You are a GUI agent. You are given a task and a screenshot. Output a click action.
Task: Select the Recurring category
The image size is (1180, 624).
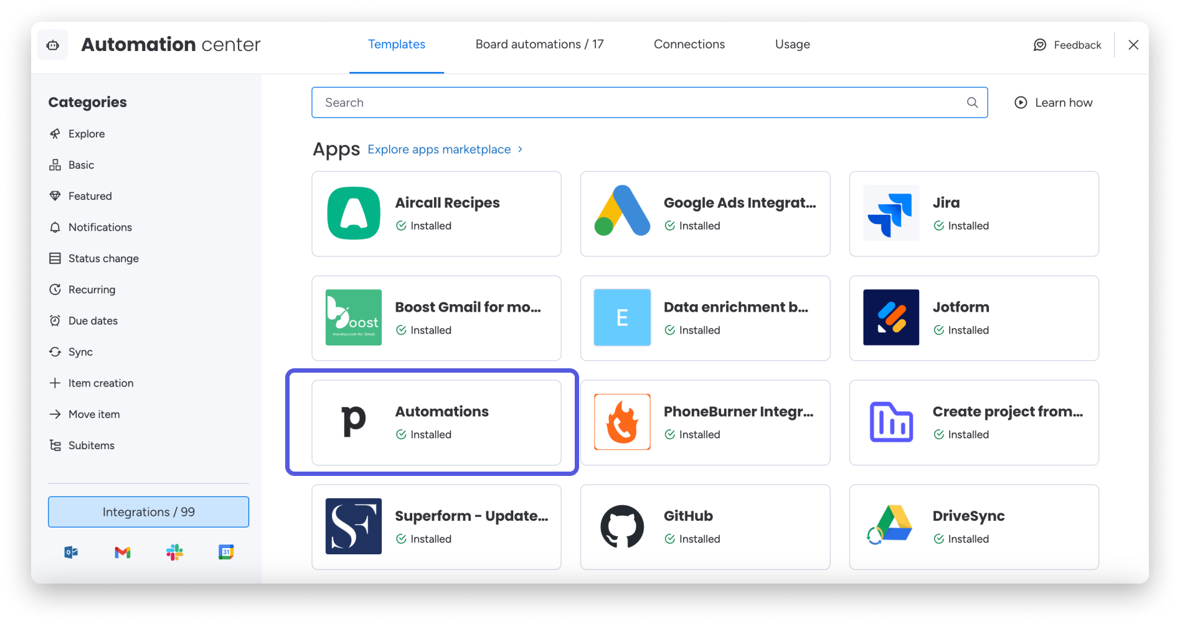click(x=82, y=289)
